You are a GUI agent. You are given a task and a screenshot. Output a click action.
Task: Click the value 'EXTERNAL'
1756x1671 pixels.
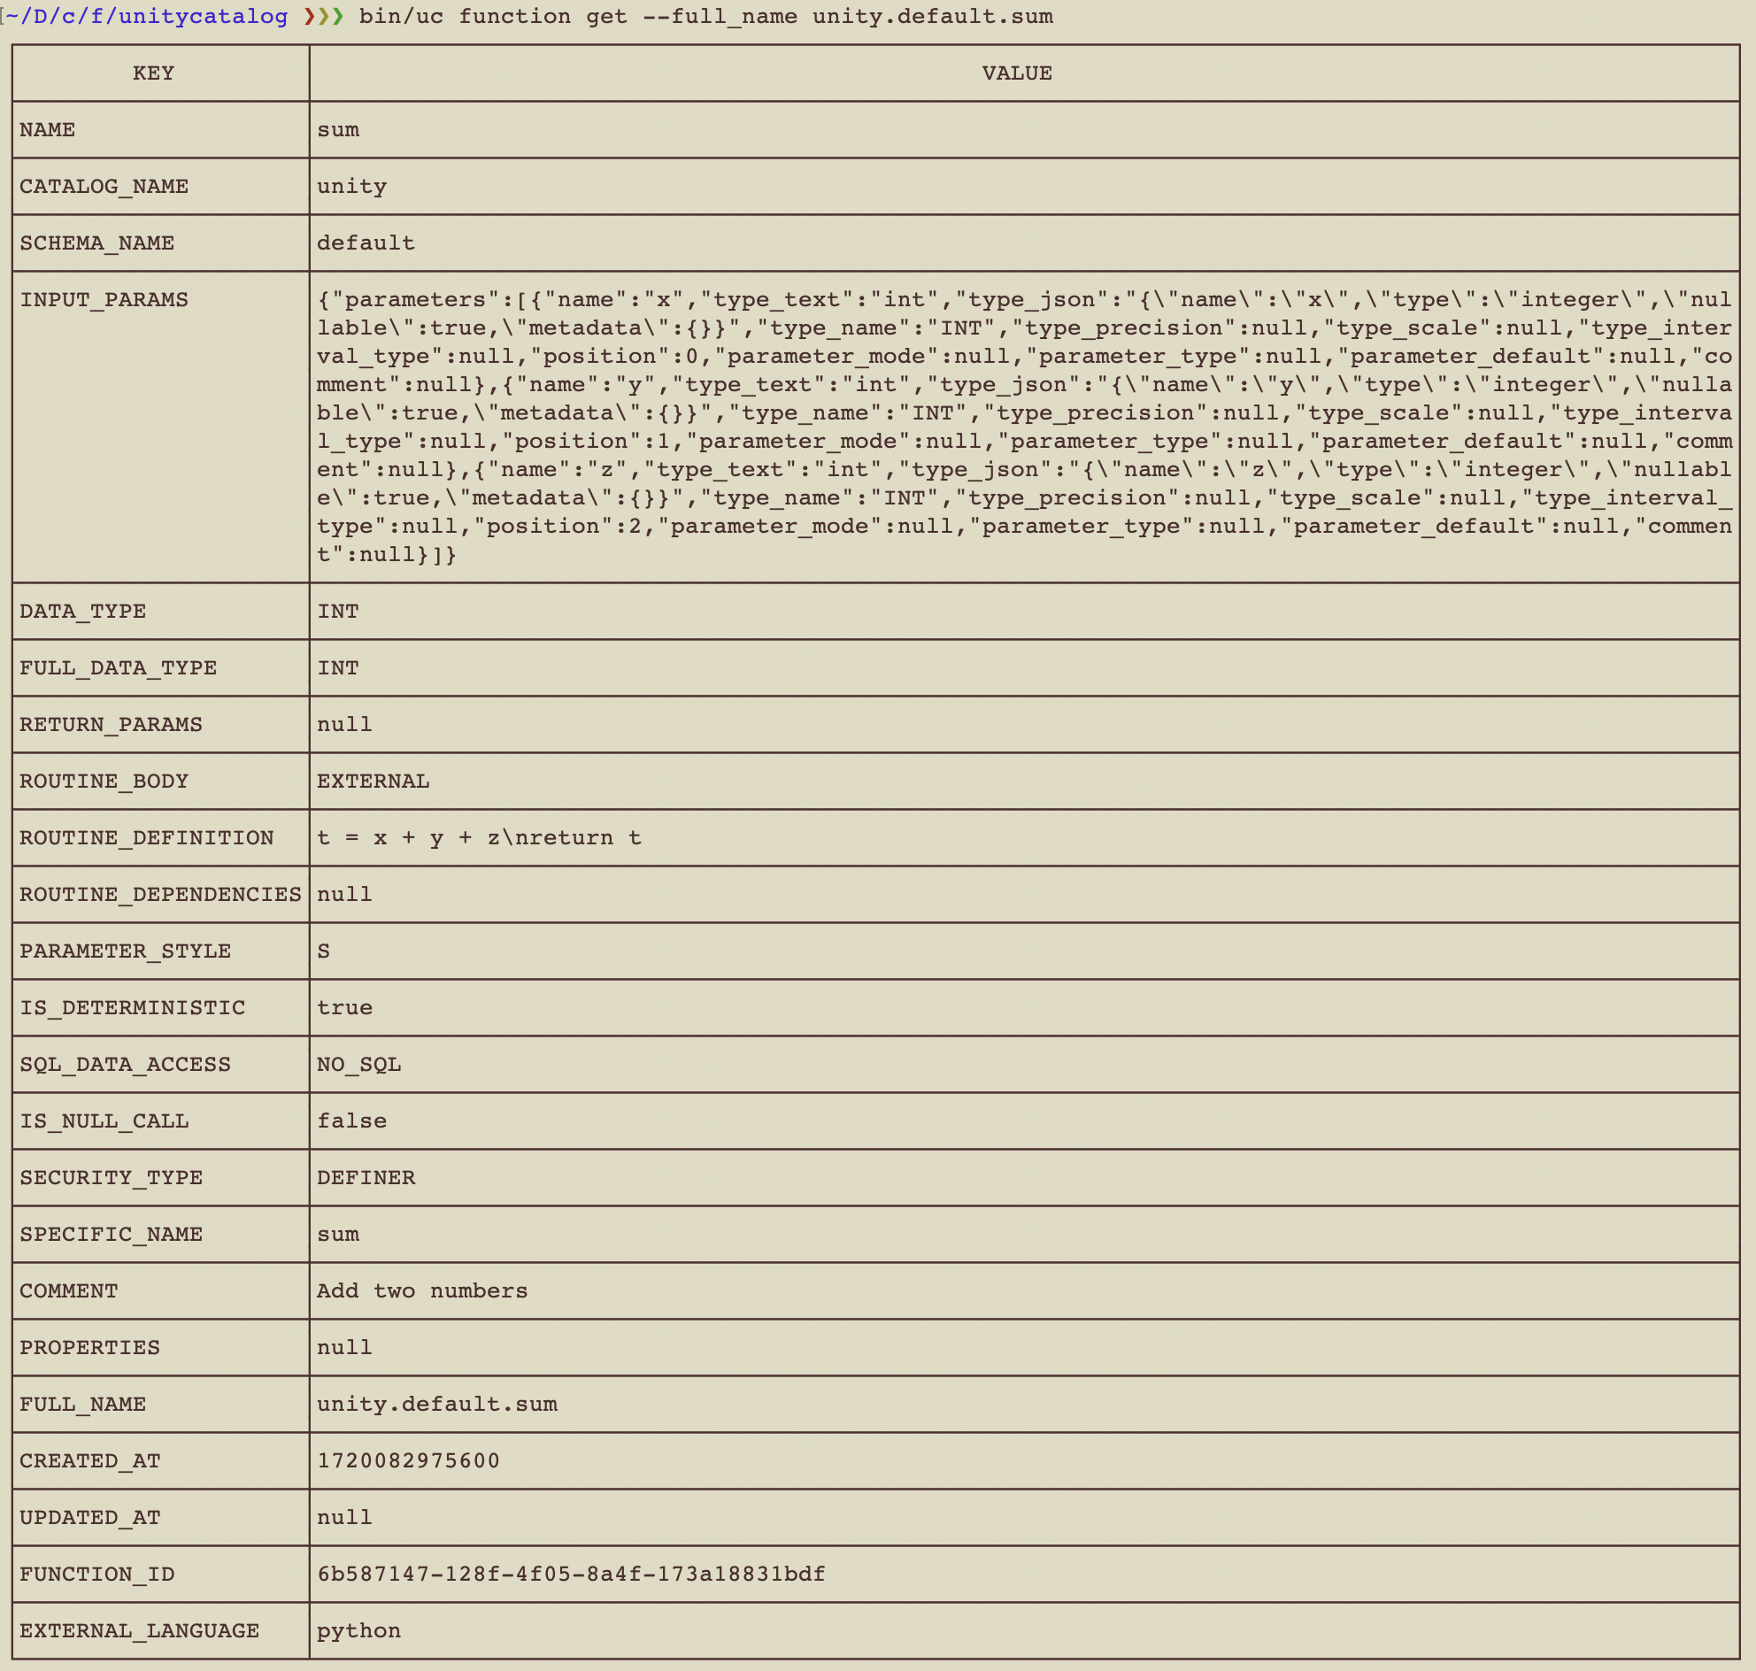[x=374, y=782]
